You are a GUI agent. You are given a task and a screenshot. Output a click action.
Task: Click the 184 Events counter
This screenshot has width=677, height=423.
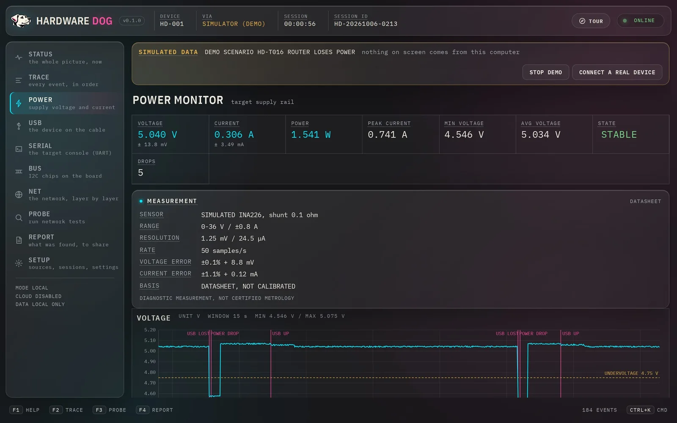[x=600, y=410]
